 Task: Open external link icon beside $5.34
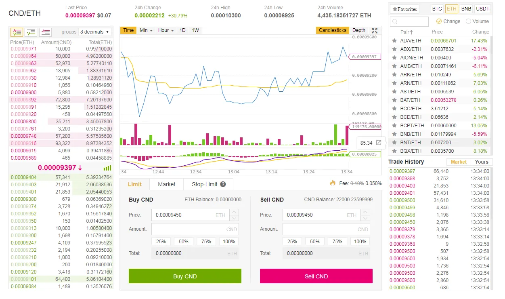pyautogui.click(x=379, y=143)
